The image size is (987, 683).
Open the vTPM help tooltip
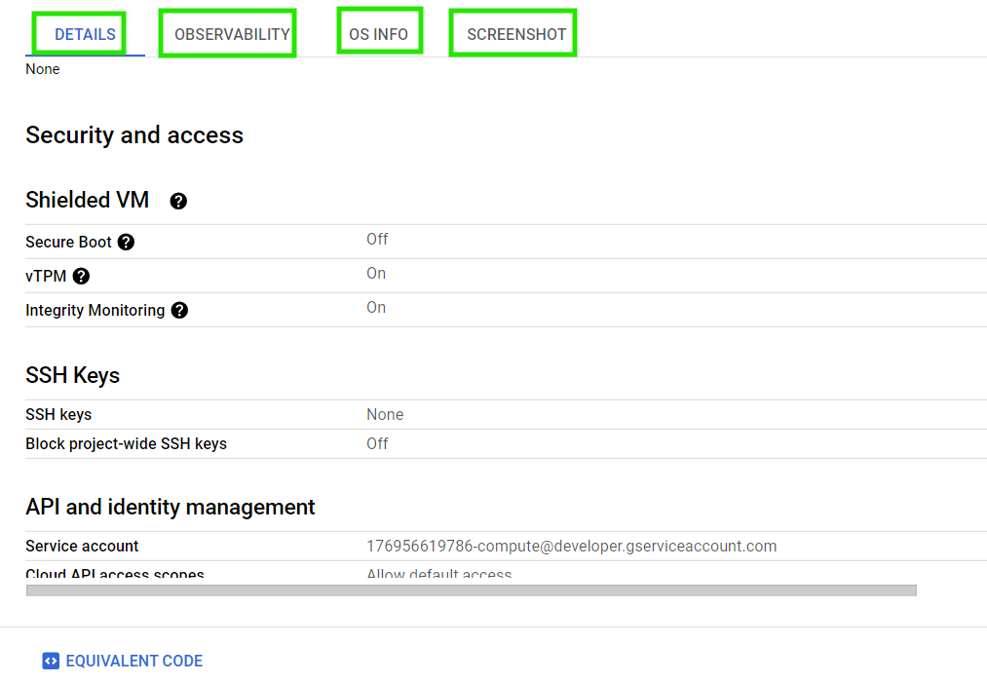click(x=81, y=276)
